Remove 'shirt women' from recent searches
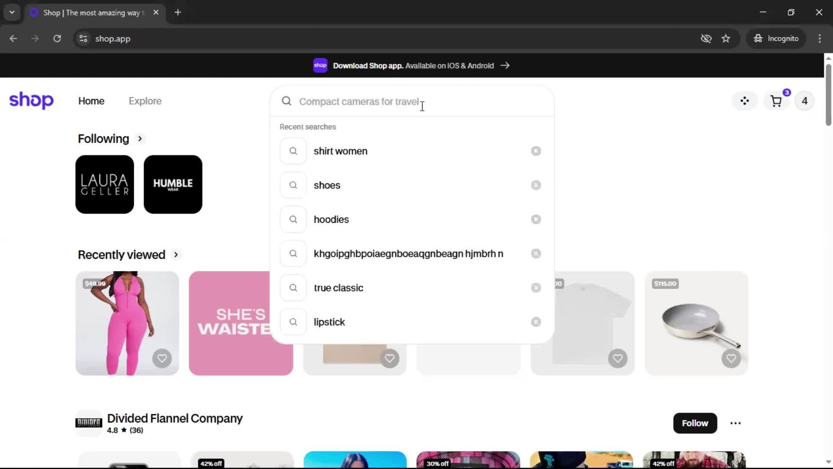The image size is (833, 469). (x=536, y=151)
